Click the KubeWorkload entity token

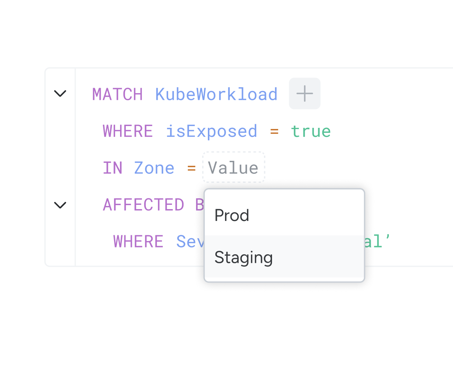pos(216,95)
